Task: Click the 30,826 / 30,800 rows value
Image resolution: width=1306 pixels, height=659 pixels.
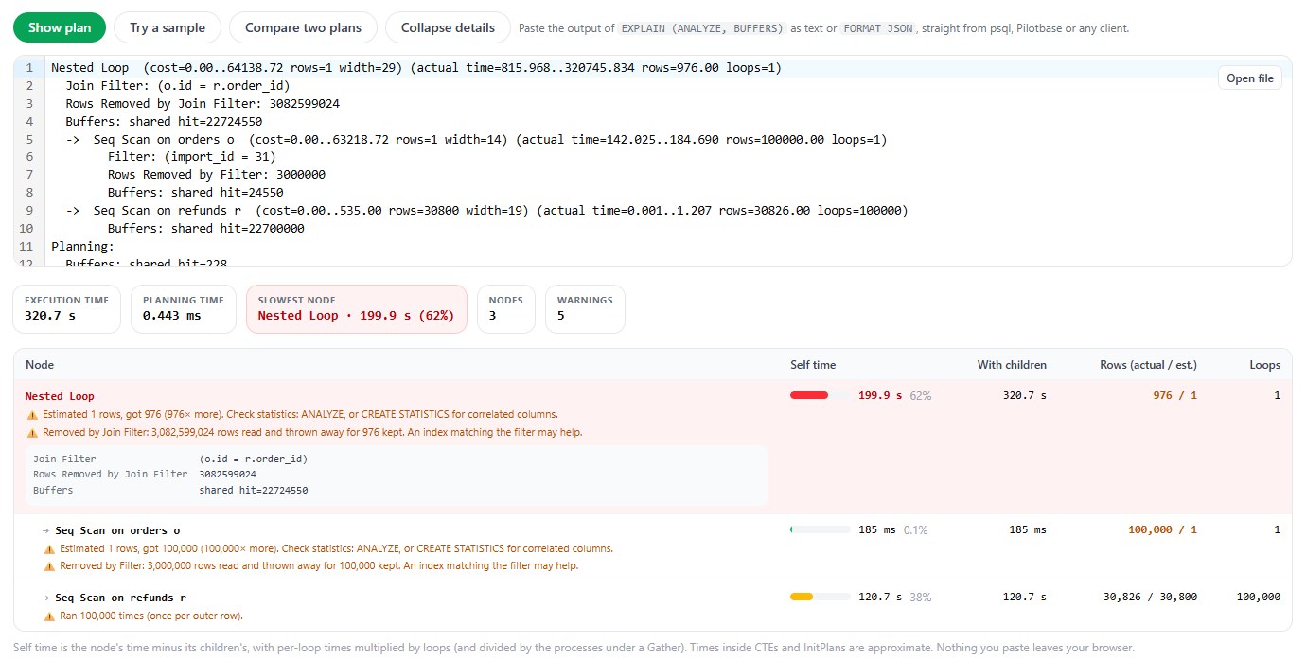Action: point(1150,598)
